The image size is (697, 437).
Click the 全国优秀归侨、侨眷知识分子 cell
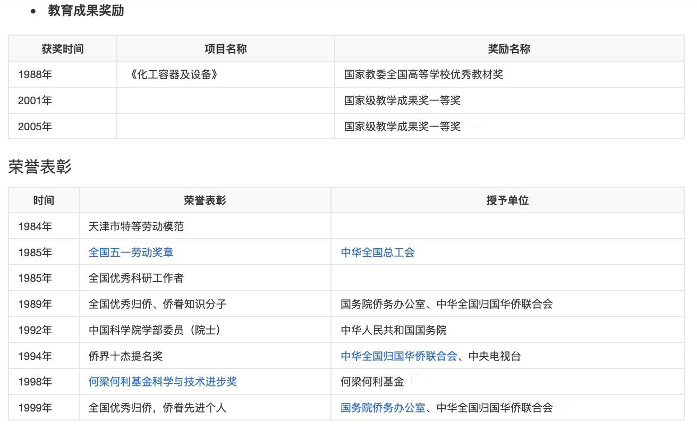tap(205, 304)
